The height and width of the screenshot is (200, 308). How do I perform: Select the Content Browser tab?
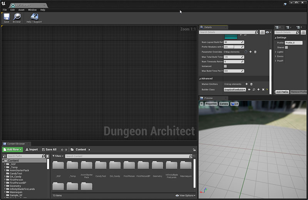pos(16,144)
